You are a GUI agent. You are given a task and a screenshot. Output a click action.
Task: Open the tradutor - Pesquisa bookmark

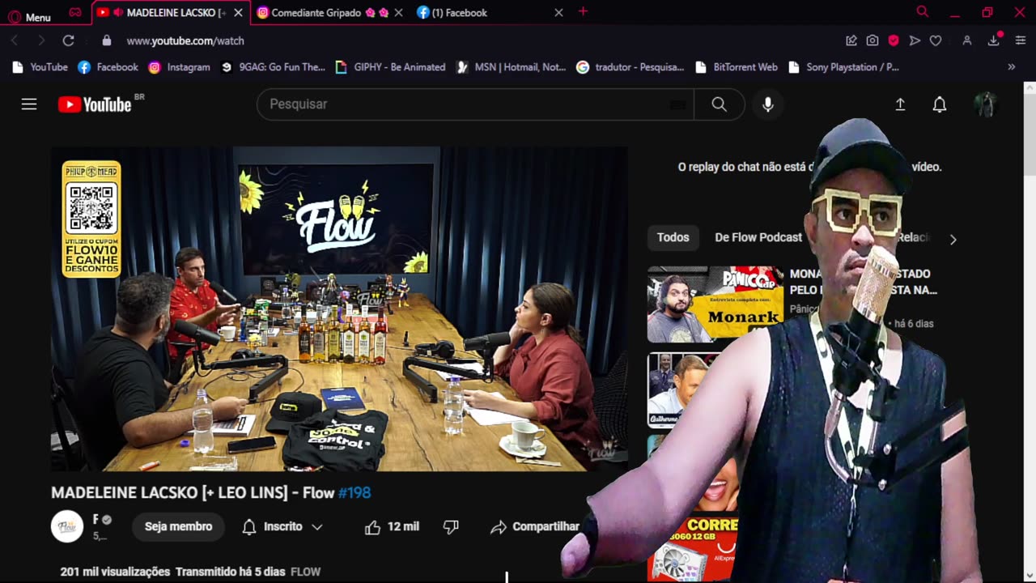click(x=630, y=67)
